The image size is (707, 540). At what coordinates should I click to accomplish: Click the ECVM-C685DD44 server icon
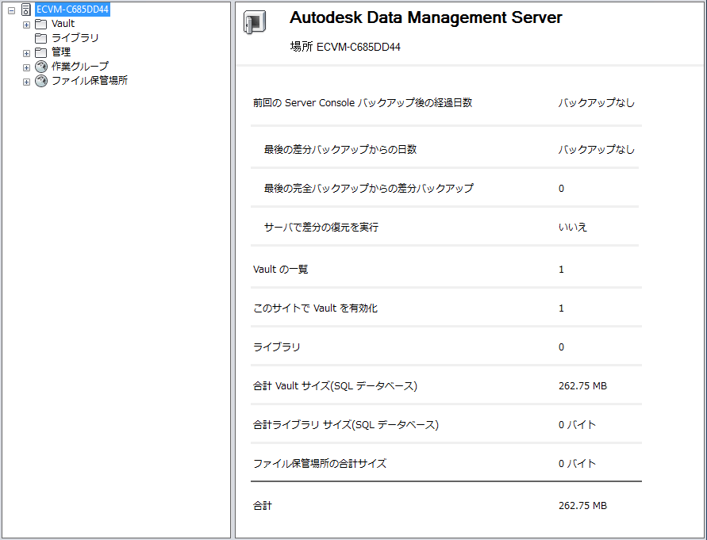(26, 10)
